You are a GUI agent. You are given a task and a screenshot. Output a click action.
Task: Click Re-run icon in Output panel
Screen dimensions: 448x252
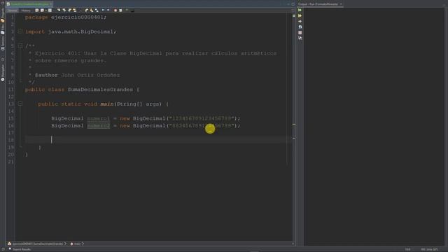pos(300,10)
